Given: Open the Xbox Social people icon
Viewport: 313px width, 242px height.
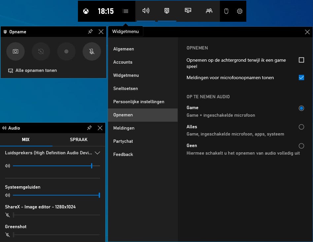Looking at the screenshot, I should click(209, 11).
